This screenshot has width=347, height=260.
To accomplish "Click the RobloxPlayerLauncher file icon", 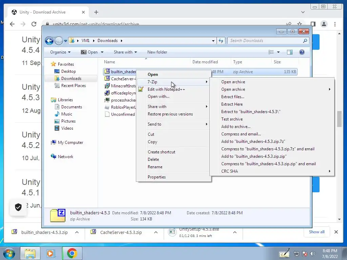I will (107, 107).
